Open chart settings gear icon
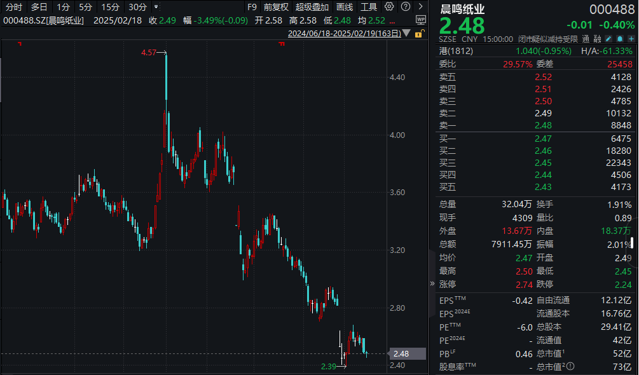This screenshot has width=639, height=375. [x=389, y=7]
